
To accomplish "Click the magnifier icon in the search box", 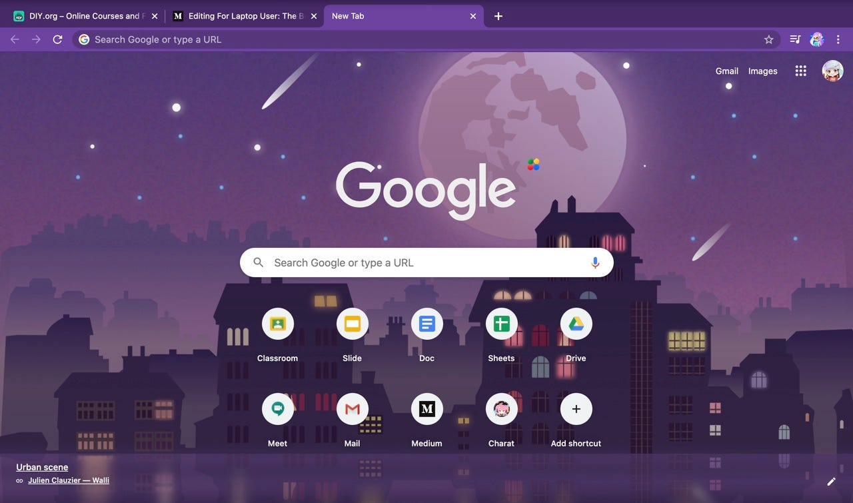I will coord(259,263).
